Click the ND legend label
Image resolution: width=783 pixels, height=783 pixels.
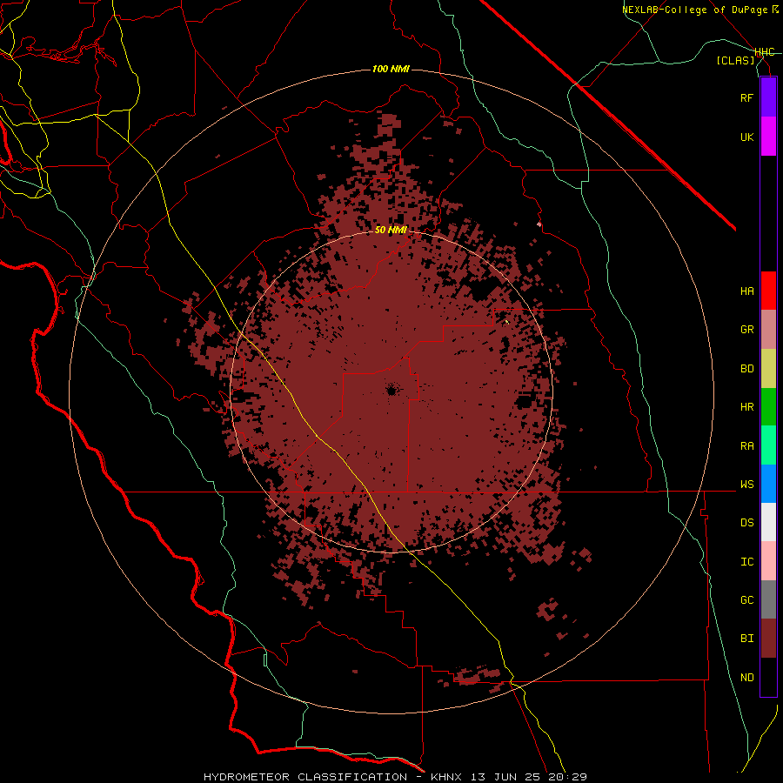click(746, 678)
